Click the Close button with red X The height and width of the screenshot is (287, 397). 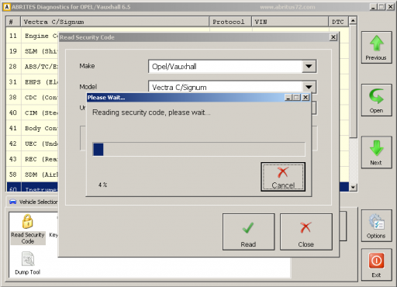point(306,232)
